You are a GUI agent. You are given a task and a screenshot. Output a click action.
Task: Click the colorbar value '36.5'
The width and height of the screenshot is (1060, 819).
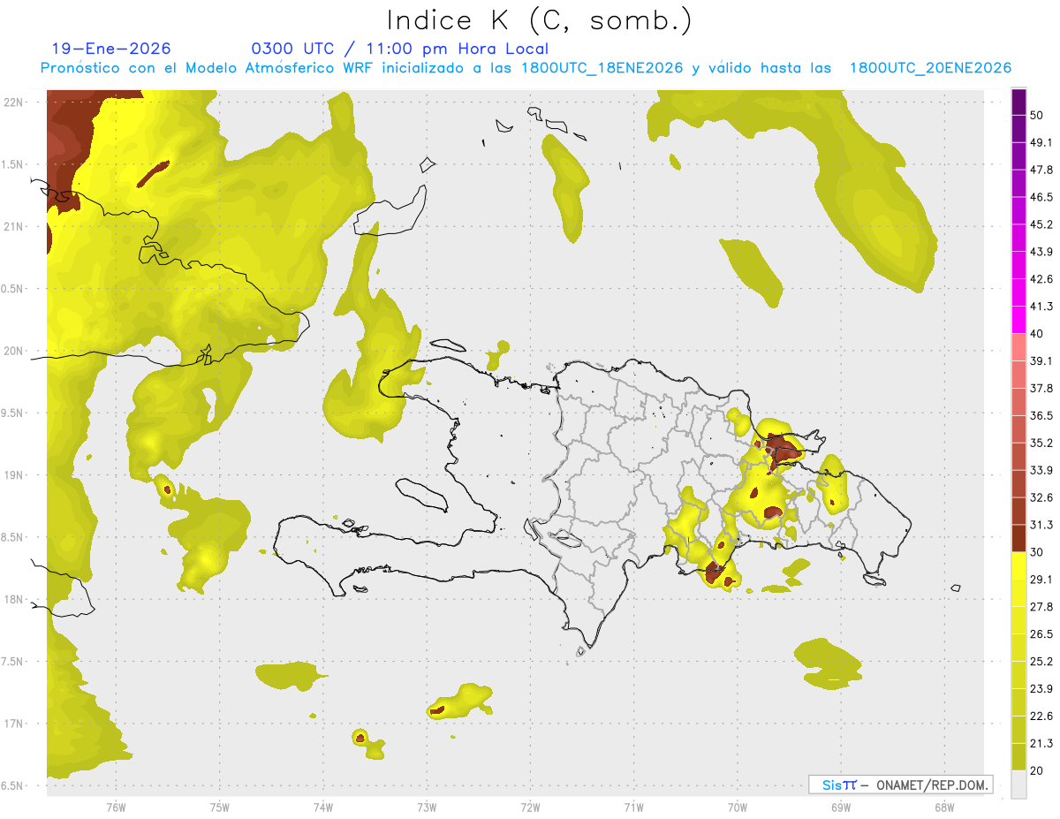1041,415
